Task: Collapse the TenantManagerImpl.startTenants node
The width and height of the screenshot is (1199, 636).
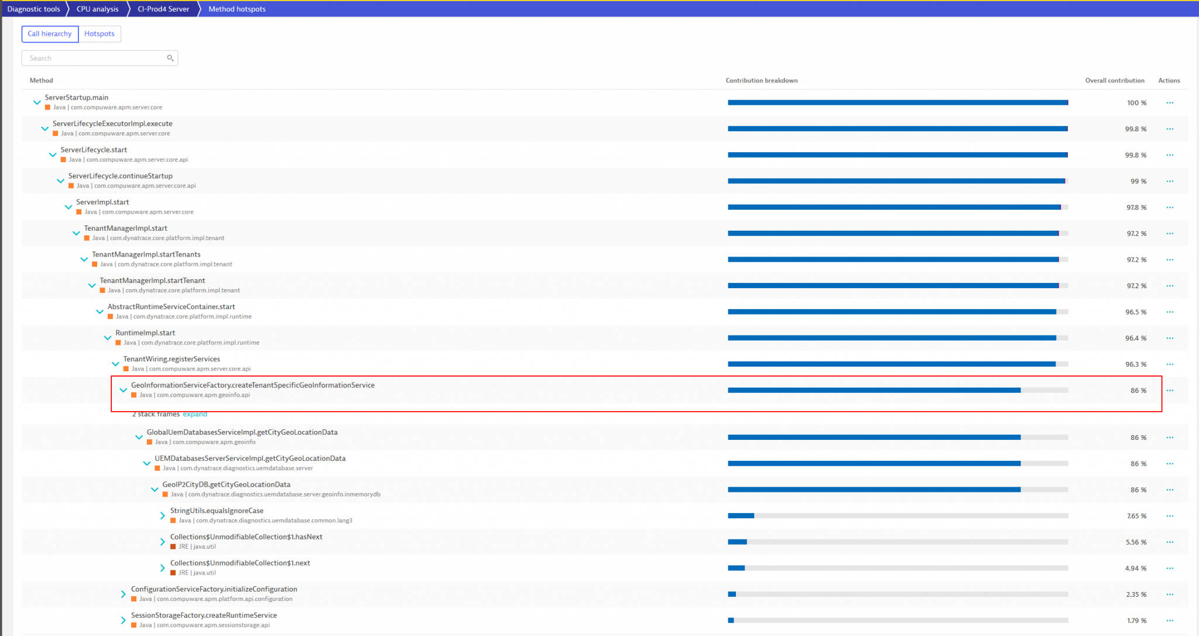Action: (84, 258)
